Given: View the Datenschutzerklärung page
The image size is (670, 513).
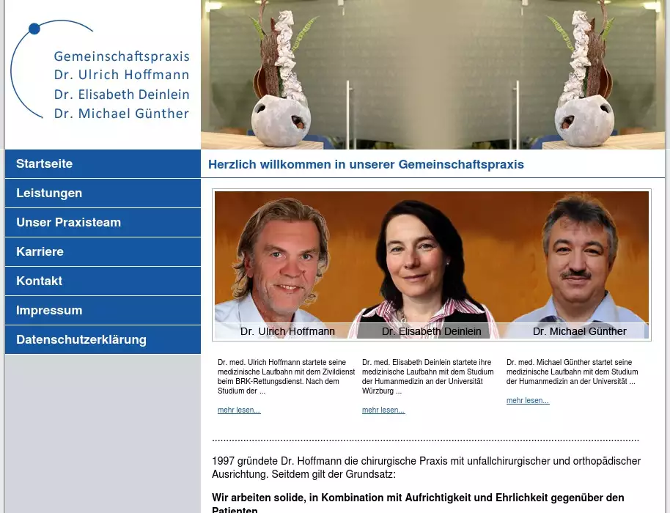Looking at the screenshot, I should coord(81,340).
